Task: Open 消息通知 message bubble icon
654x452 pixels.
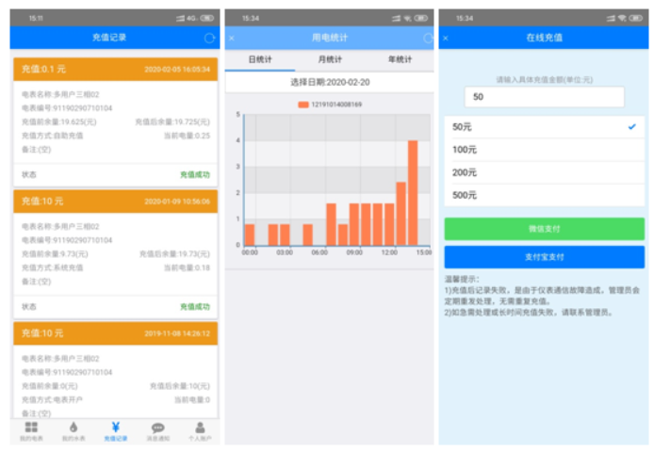Action: [157, 428]
